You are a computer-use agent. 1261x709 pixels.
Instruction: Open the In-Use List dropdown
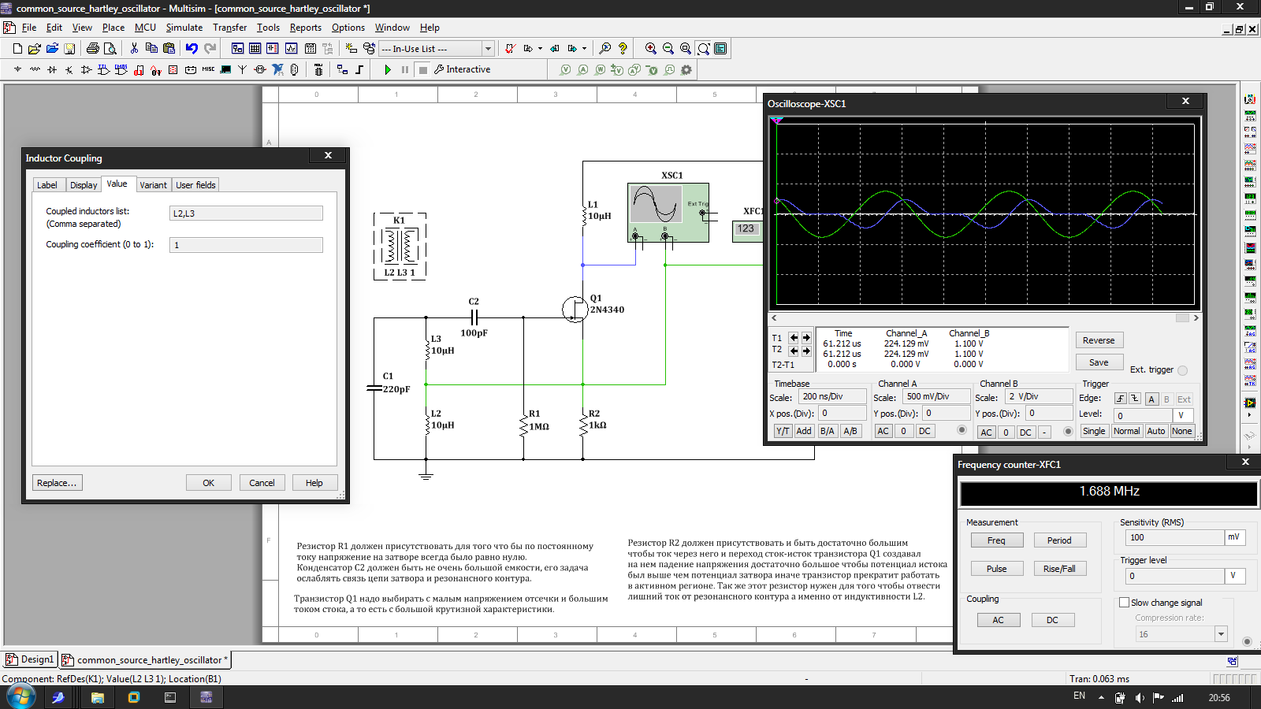coord(488,49)
